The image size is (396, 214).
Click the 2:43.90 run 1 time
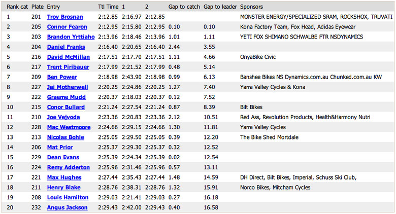tap(131, 77)
